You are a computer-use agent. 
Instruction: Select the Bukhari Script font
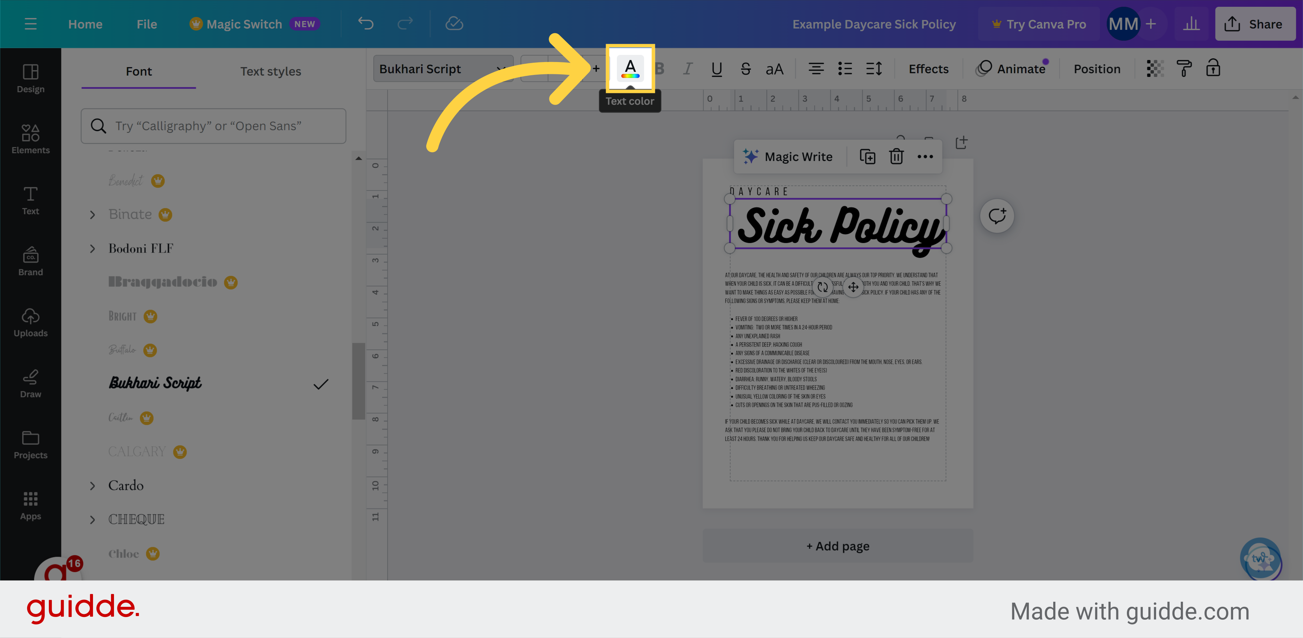point(155,383)
